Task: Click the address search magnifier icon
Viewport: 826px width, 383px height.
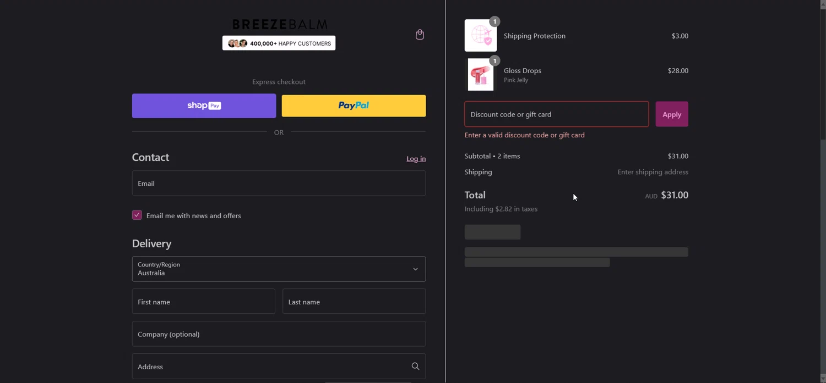Action: point(415,367)
